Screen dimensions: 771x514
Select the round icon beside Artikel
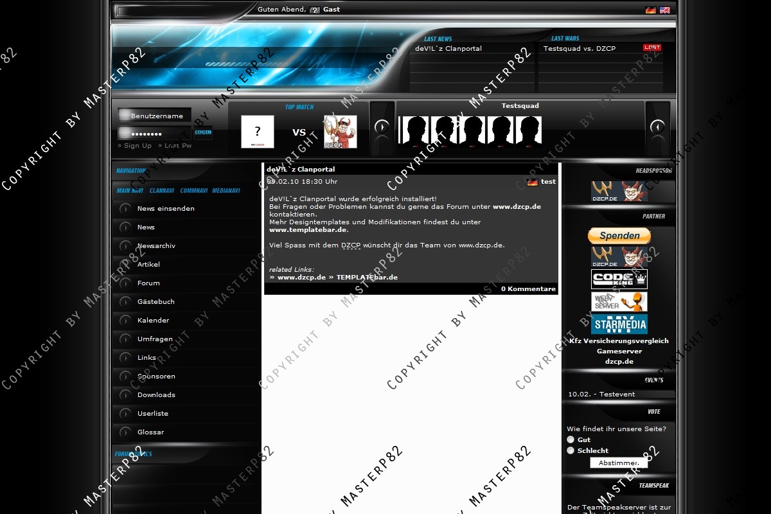[125, 265]
